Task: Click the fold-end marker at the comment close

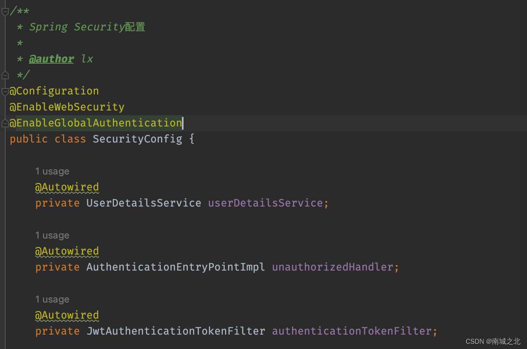Action: coord(5,75)
